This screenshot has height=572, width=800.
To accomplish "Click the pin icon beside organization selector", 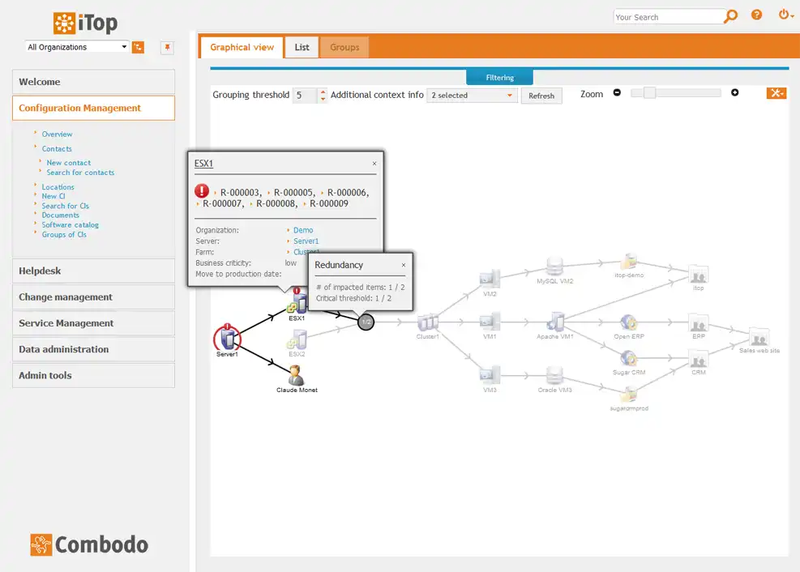I will (167, 48).
